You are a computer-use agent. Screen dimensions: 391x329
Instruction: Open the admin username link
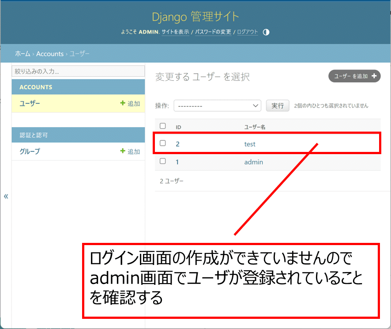pyautogui.click(x=254, y=162)
